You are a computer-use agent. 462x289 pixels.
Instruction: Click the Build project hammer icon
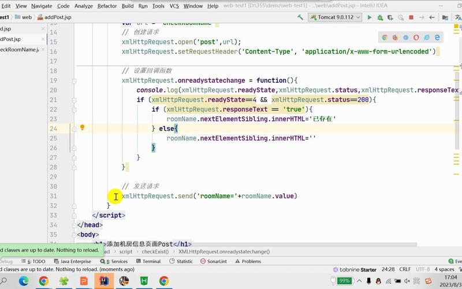pos(300,17)
